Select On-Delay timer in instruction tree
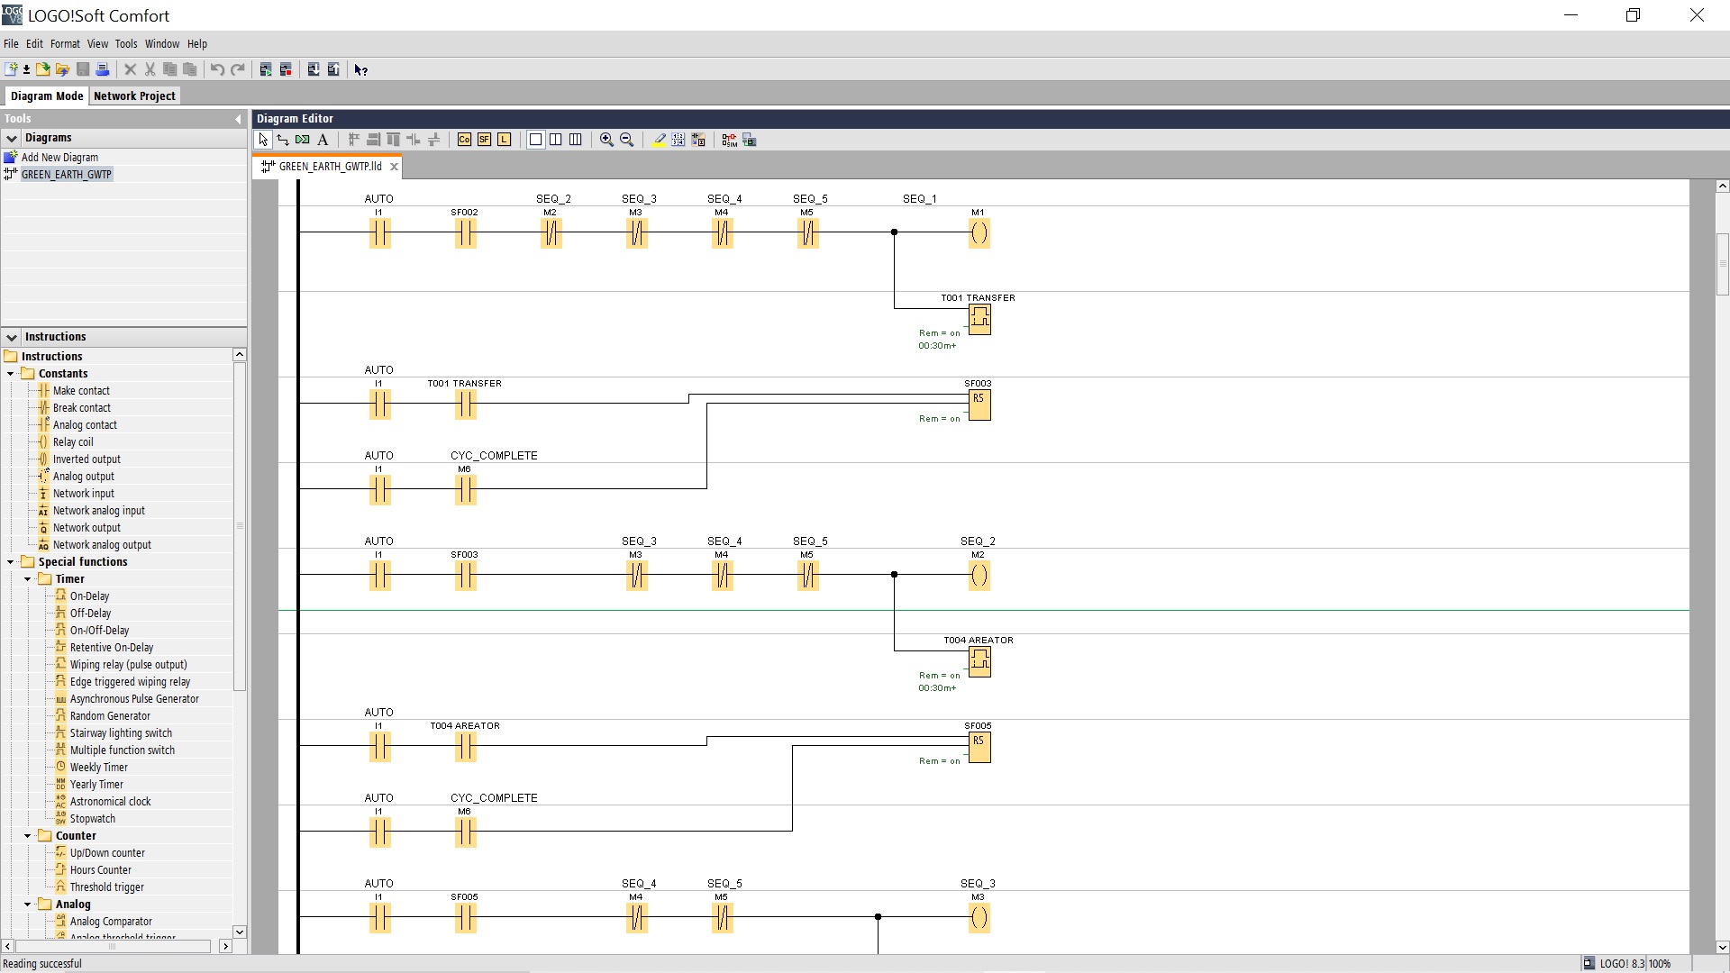Screen dimensions: 1730x973 pyautogui.click(x=89, y=596)
